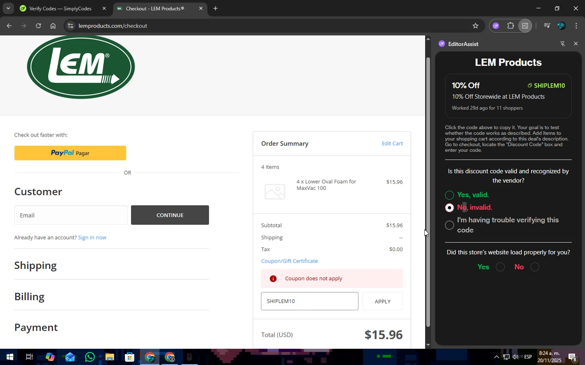The width and height of the screenshot is (585, 365).
Task: Pin the EditorAssist side panel
Action: [x=562, y=44]
